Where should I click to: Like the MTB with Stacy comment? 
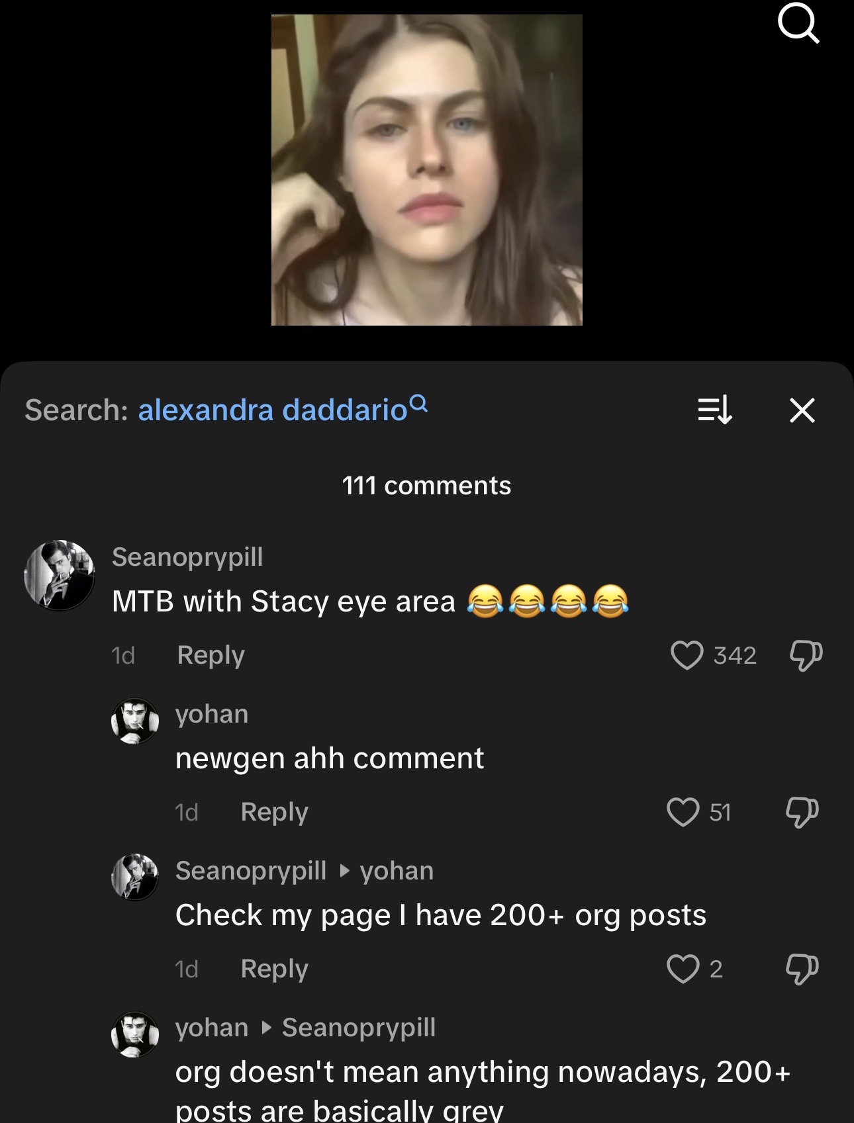pos(687,655)
